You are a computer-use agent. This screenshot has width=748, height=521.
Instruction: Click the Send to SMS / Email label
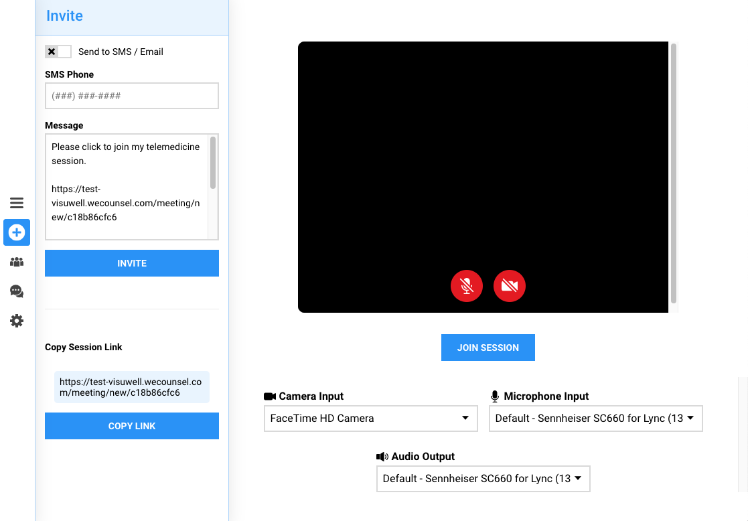121,52
